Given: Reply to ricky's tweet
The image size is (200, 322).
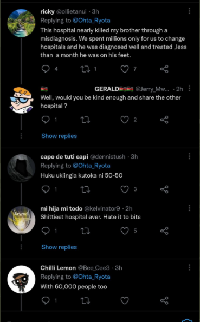Looking at the screenshot, I should point(46,69).
